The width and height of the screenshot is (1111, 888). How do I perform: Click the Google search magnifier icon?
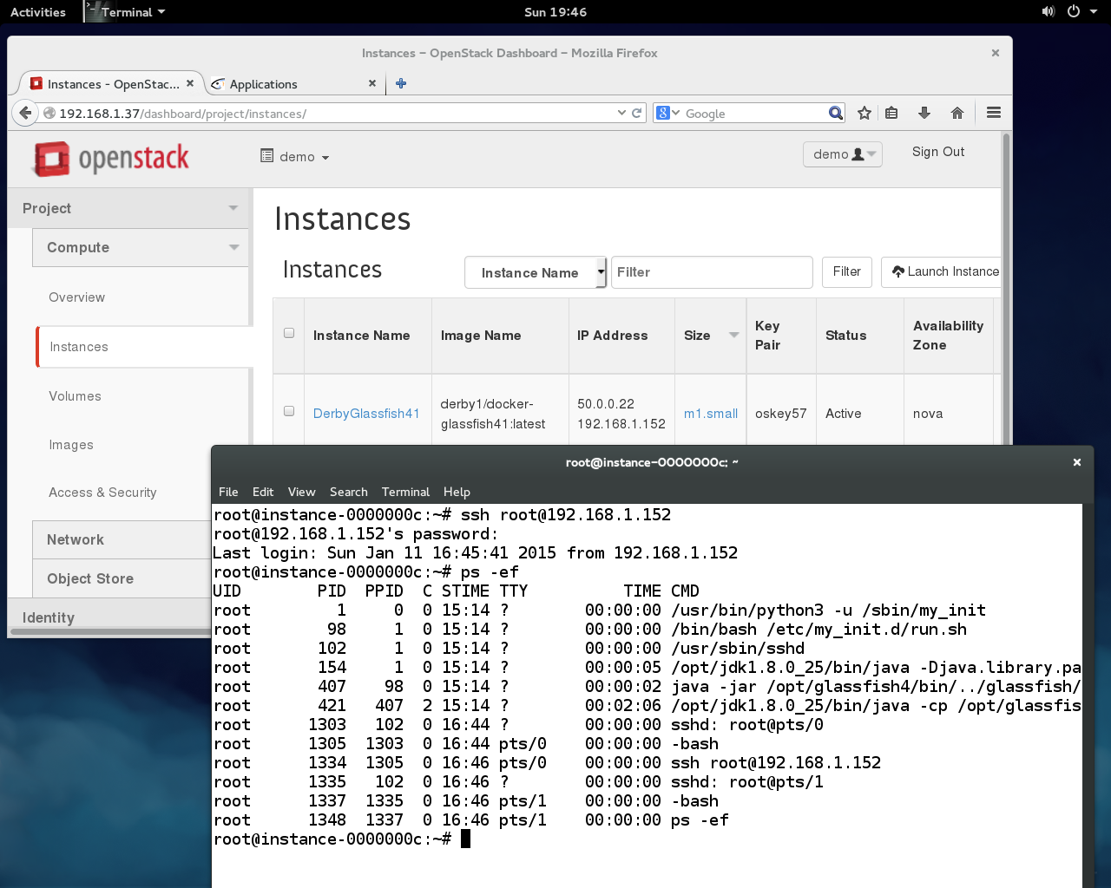[835, 113]
